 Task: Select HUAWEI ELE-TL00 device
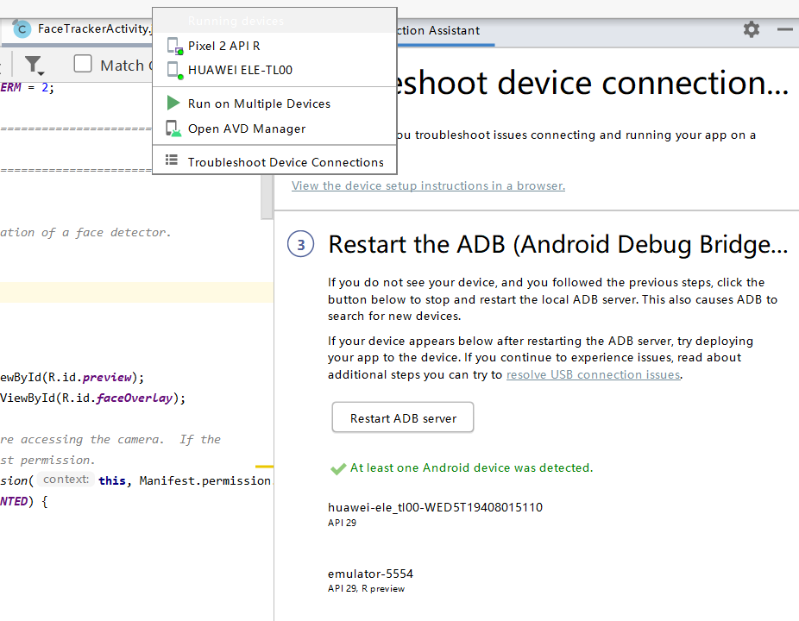(274, 70)
